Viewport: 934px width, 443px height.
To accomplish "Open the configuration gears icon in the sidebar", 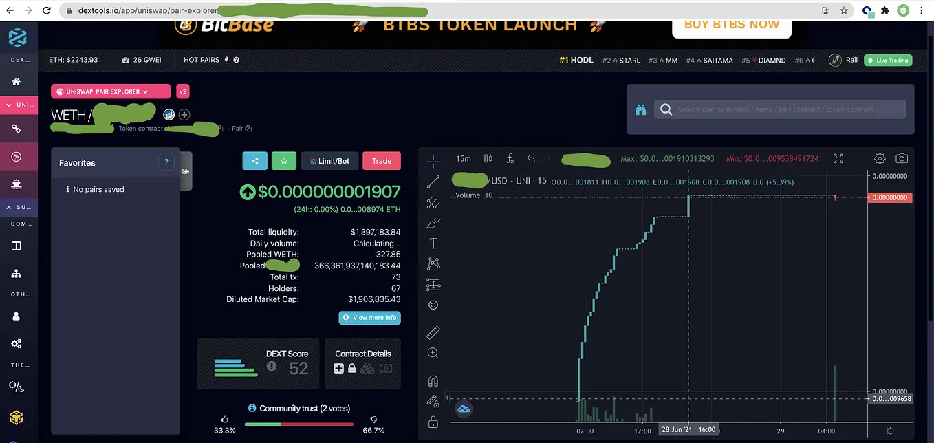I will coord(17,343).
